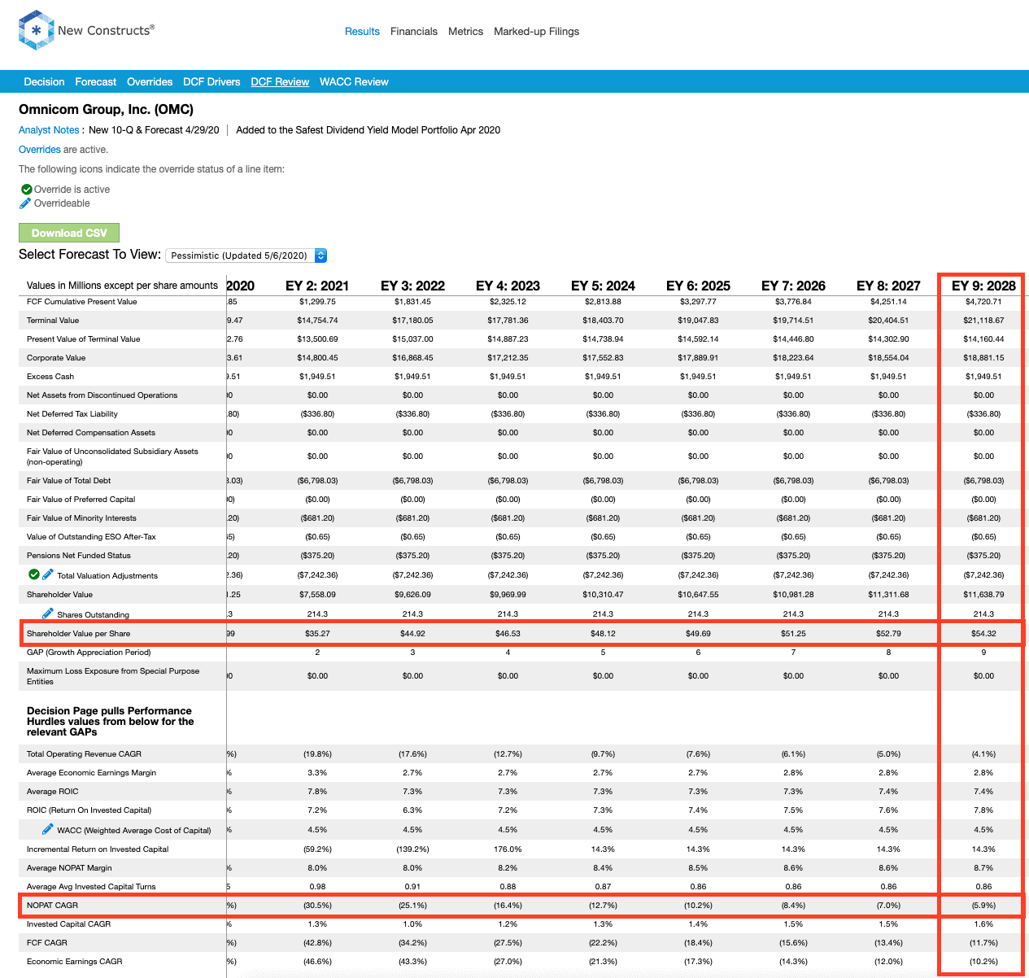1029x978 pixels.
Task: Click the EY 2: 2021 column header
Action: [317, 286]
